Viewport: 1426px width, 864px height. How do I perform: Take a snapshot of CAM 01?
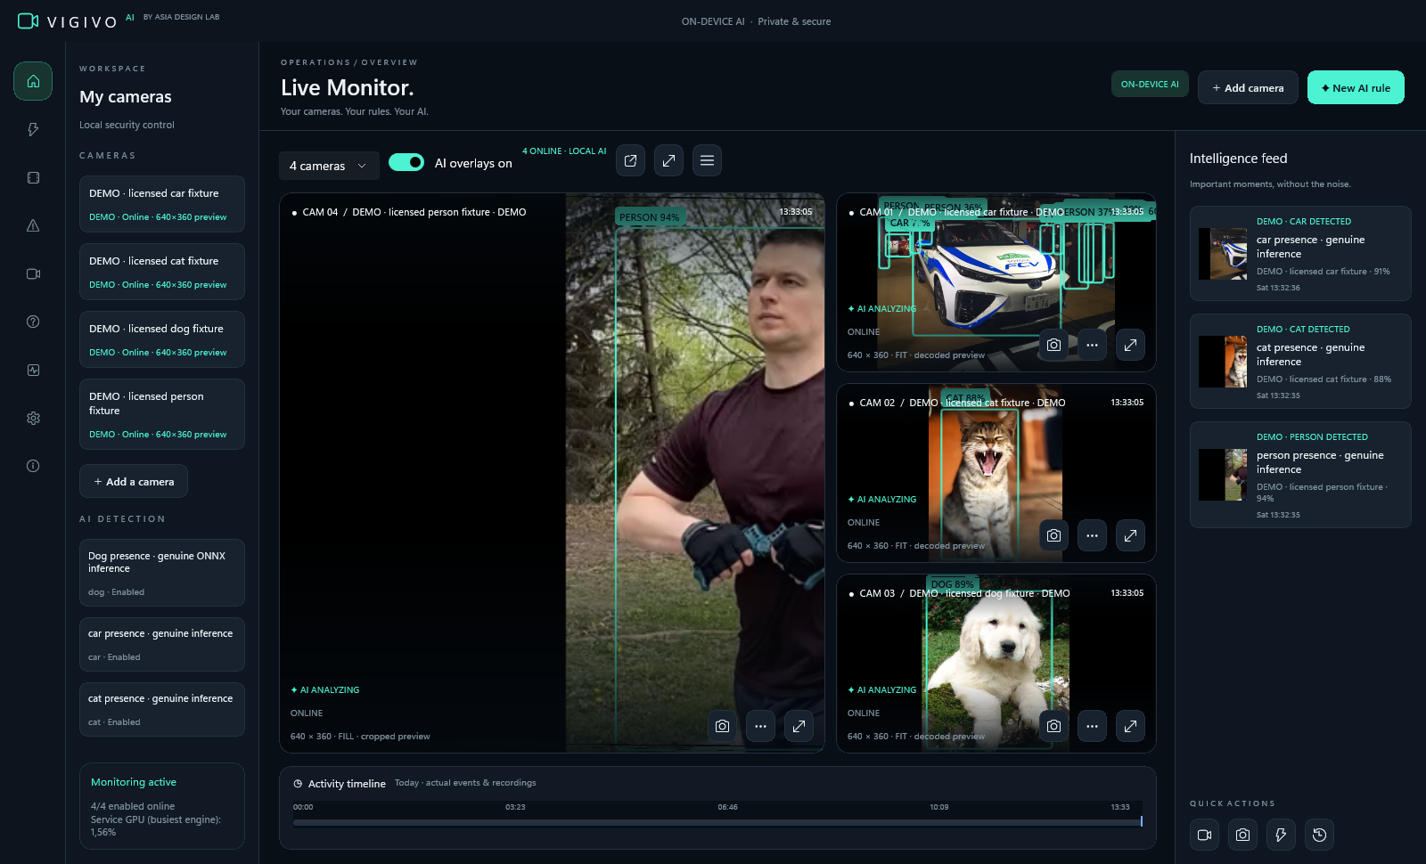coord(1053,345)
